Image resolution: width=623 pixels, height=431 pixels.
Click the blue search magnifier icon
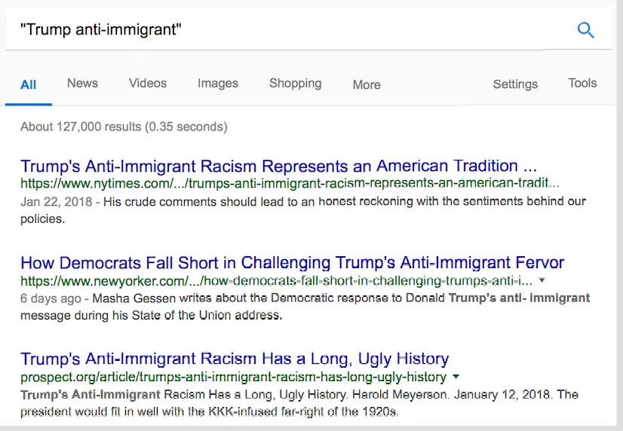(x=585, y=30)
